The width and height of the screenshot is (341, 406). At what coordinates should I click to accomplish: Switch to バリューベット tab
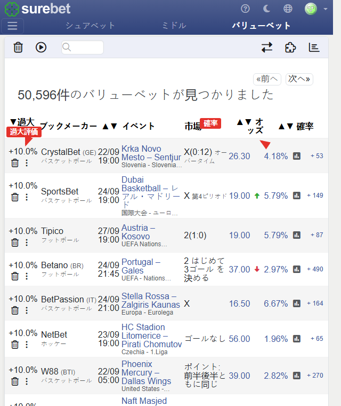pyautogui.click(x=261, y=26)
